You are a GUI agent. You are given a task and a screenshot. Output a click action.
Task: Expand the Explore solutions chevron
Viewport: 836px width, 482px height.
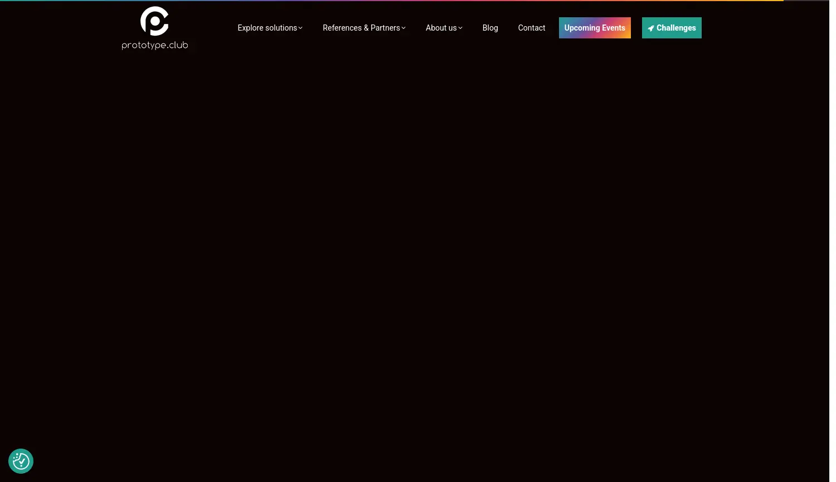300,28
